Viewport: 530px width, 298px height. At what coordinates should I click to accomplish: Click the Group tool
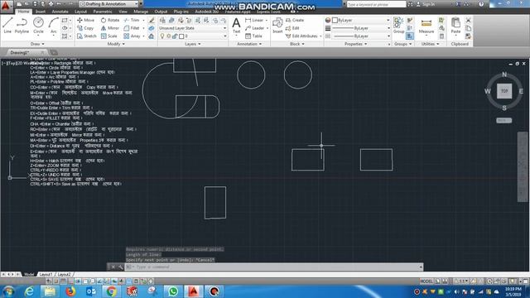398,26
